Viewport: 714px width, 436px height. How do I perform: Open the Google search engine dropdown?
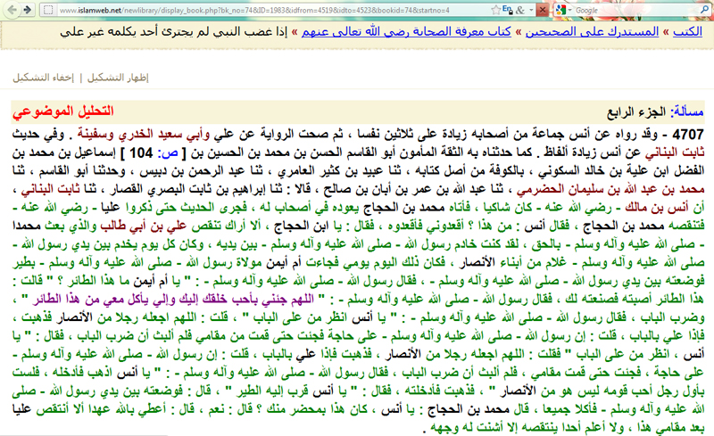[x=563, y=10]
